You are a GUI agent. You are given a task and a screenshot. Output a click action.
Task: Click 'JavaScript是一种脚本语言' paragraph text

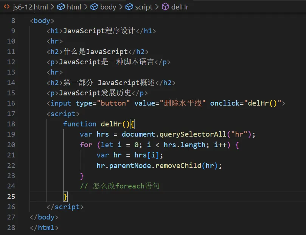(x=106, y=62)
